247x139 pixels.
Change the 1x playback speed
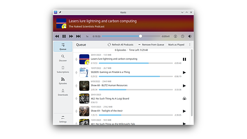click(87, 36)
